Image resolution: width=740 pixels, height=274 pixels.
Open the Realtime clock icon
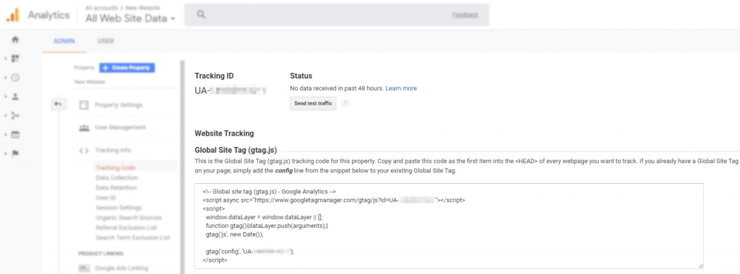pos(15,78)
